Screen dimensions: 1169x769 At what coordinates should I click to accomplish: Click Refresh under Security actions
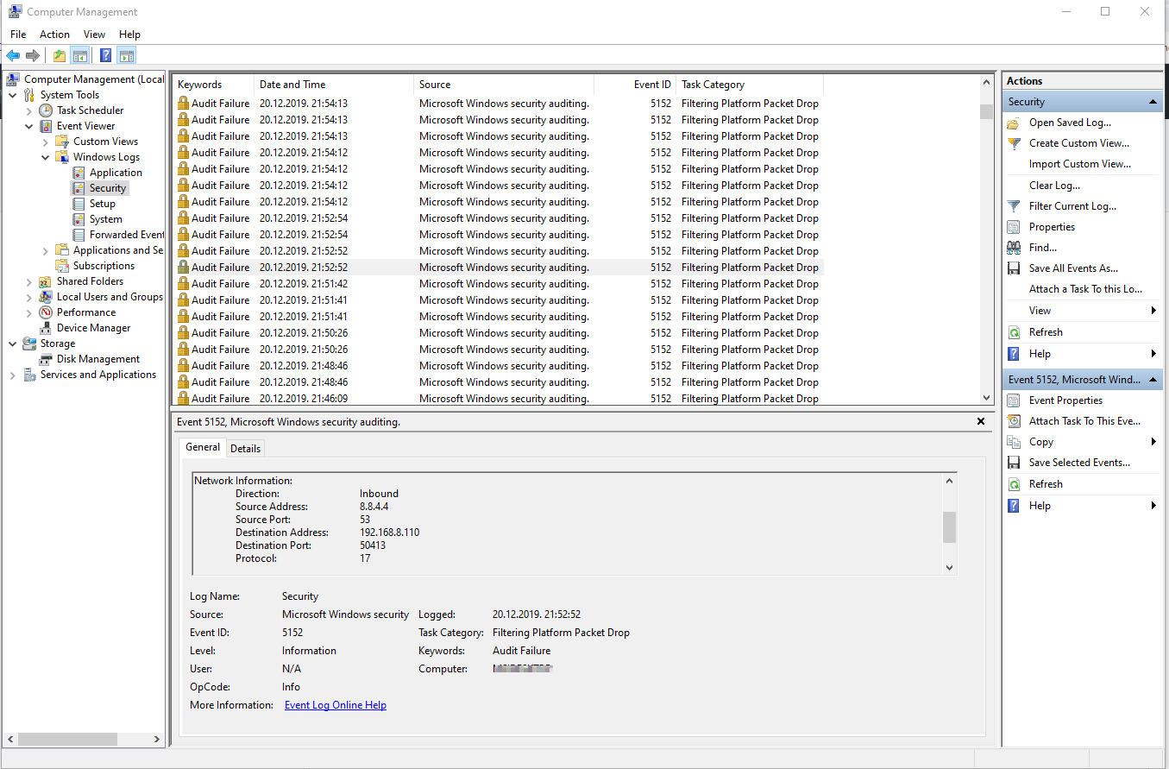pyautogui.click(x=1046, y=332)
